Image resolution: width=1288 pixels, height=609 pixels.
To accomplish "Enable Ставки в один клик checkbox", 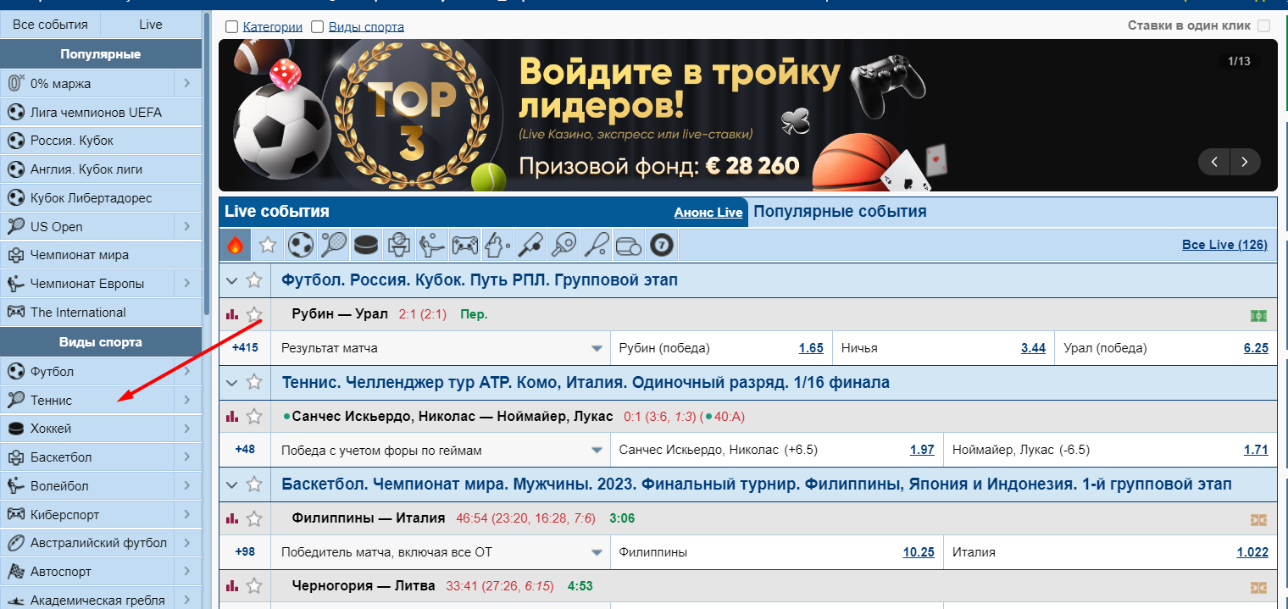I will [1263, 25].
